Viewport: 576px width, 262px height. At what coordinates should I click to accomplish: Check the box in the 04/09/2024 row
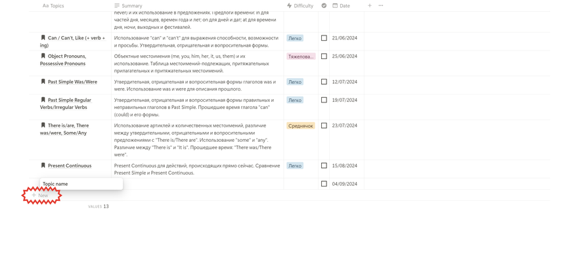click(x=324, y=184)
